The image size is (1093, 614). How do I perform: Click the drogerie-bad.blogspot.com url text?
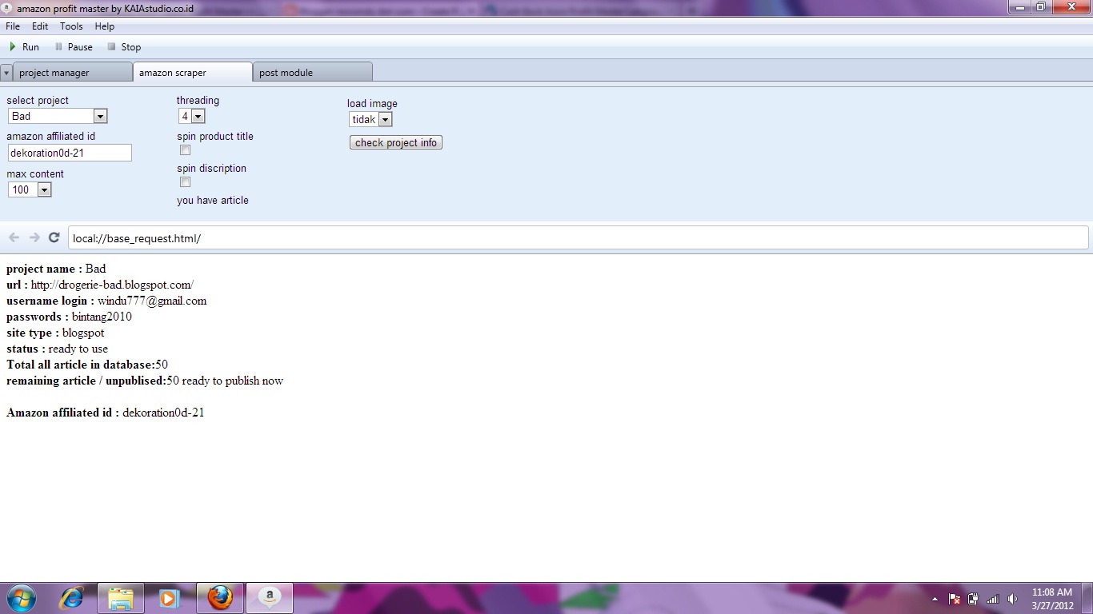(x=112, y=285)
